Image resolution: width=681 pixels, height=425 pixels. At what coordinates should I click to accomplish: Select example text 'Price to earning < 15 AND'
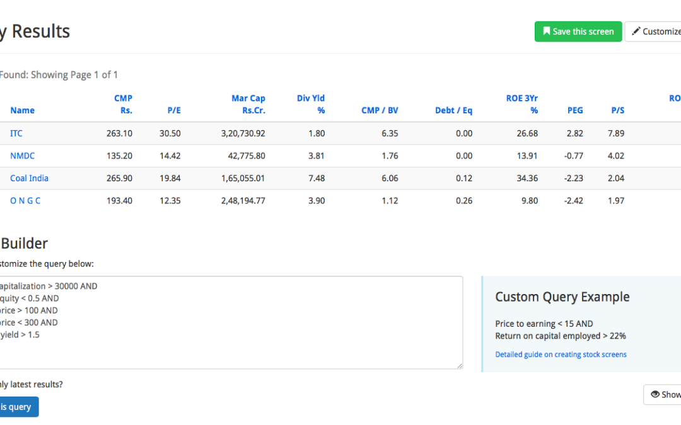544,324
